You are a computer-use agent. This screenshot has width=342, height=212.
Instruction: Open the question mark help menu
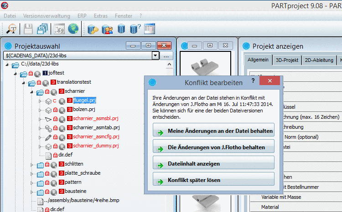click(x=141, y=16)
